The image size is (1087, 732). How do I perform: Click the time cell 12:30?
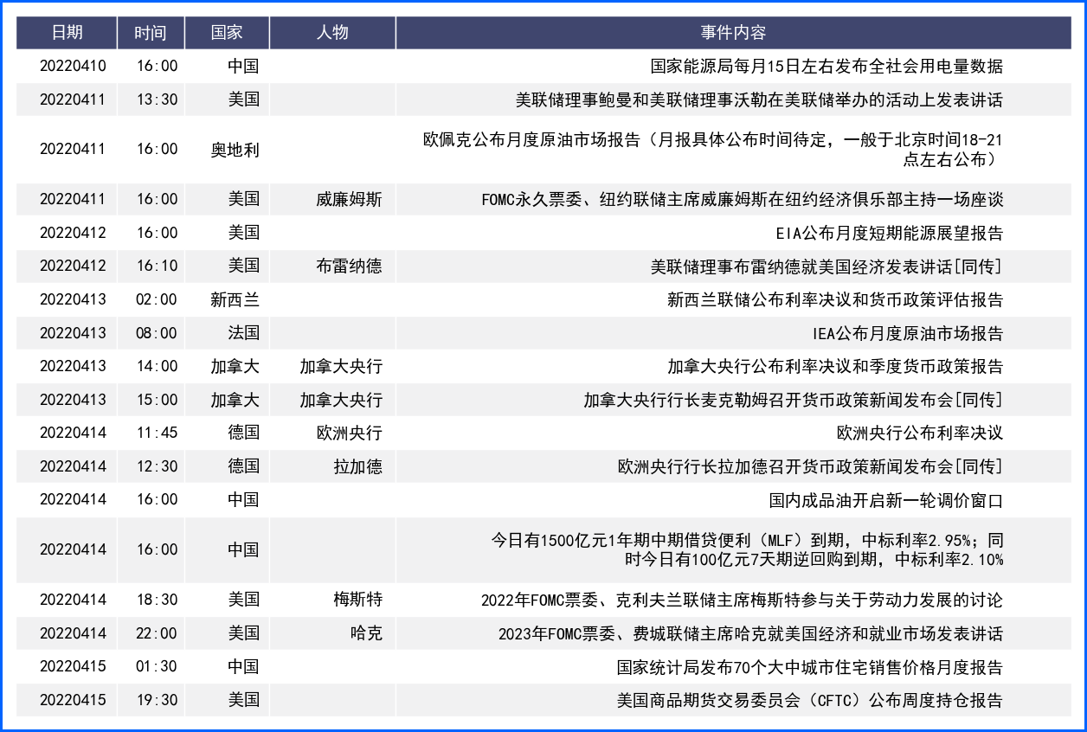coord(157,466)
